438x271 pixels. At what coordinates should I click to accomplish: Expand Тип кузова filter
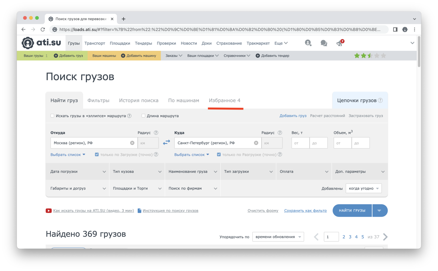pos(137,172)
